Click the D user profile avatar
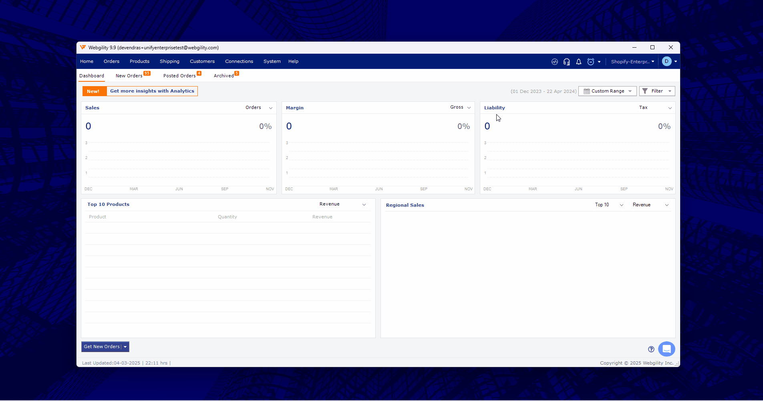 pyautogui.click(x=666, y=61)
